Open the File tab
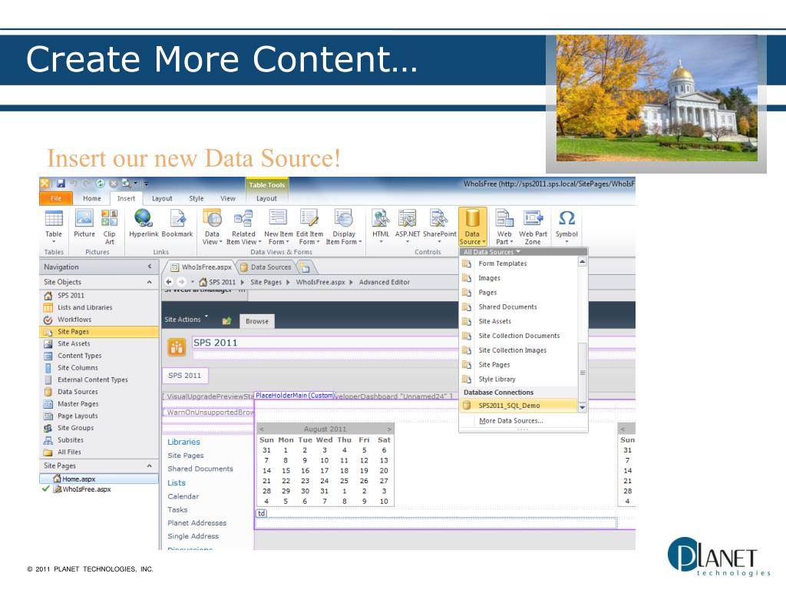The width and height of the screenshot is (786, 590). click(55, 199)
